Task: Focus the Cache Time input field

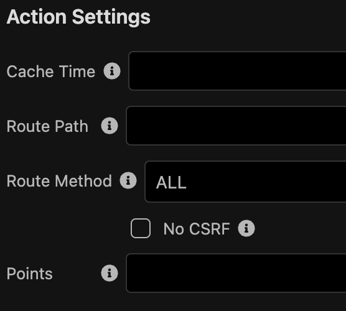Action: pyautogui.click(x=237, y=71)
